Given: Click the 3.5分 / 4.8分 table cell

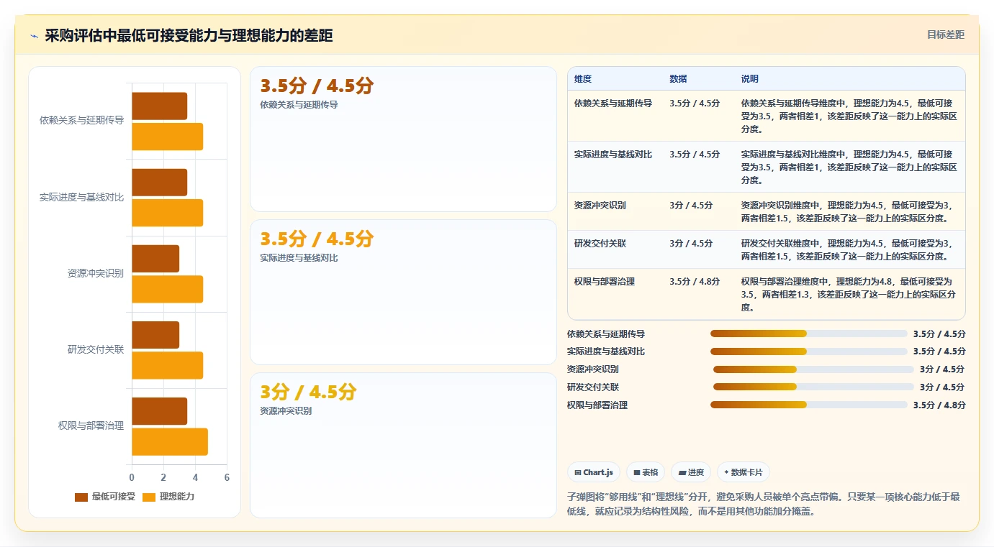Looking at the screenshot, I should coord(695,282).
